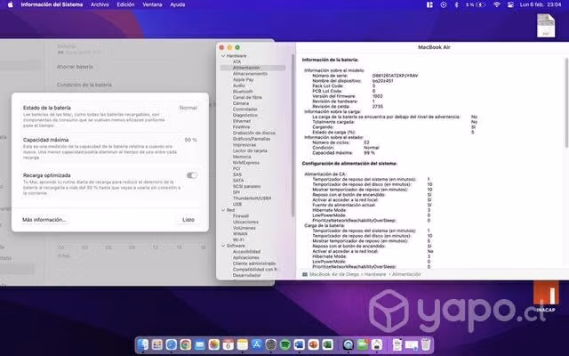The height and width of the screenshot is (356, 569).
Task: Collapse the Red section chevron
Action: [x=223, y=210]
